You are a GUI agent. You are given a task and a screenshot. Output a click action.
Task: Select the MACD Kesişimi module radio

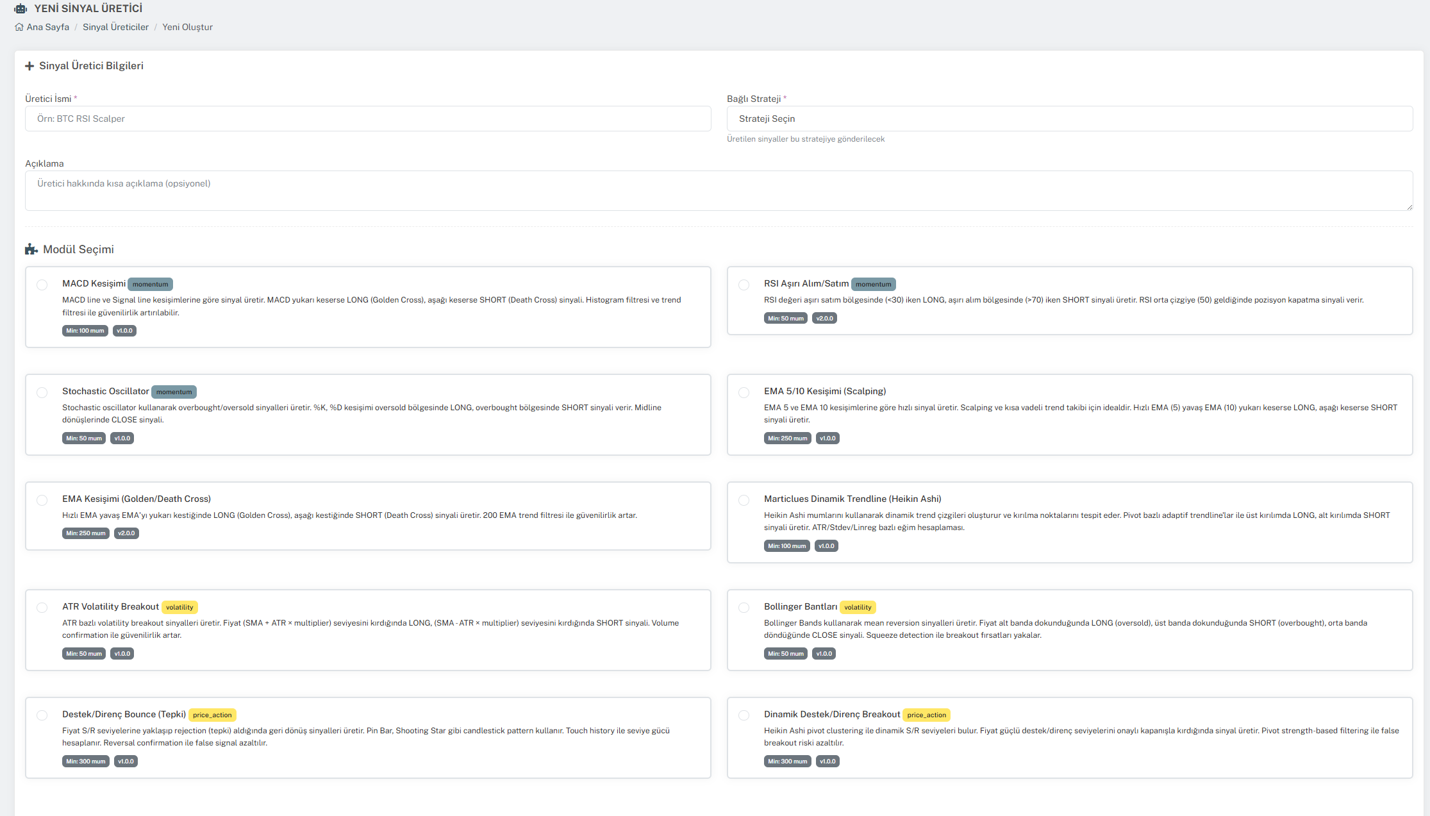(42, 285)
